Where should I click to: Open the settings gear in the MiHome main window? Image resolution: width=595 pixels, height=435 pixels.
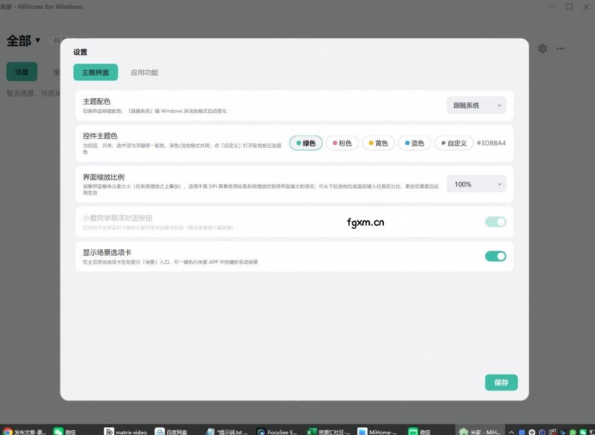coord(542,49)
